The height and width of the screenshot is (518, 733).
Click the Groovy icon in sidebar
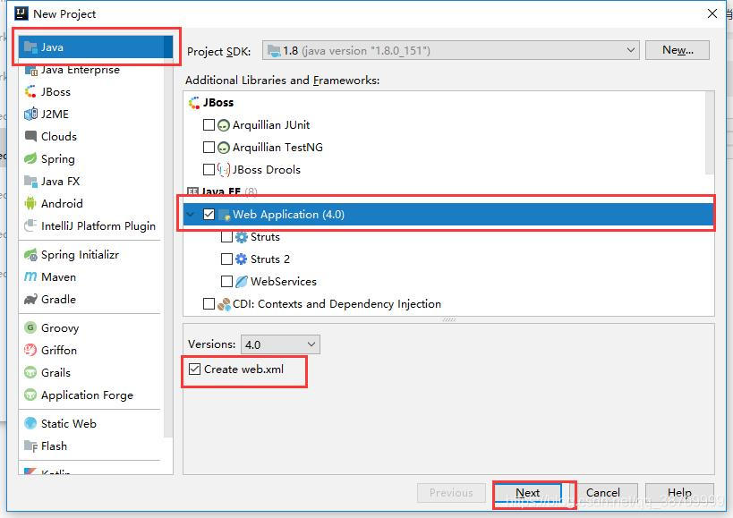coord(30,328)
